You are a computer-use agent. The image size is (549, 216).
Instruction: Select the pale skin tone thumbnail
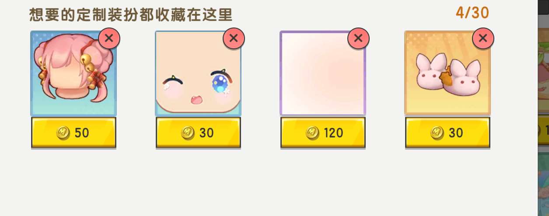click(x=323, y=73)
